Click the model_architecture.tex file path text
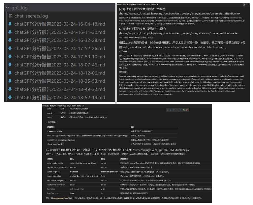 coord(179,33)
